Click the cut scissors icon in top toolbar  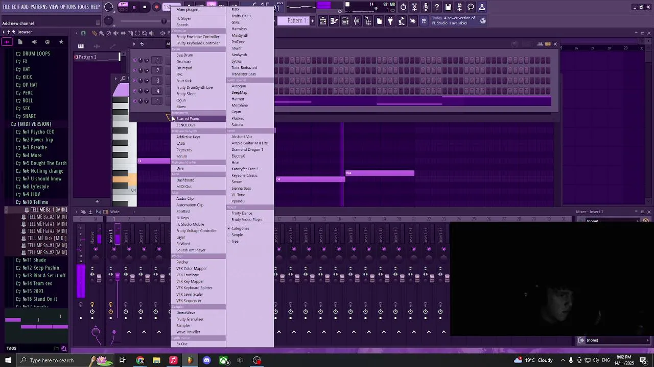(414, 7)
